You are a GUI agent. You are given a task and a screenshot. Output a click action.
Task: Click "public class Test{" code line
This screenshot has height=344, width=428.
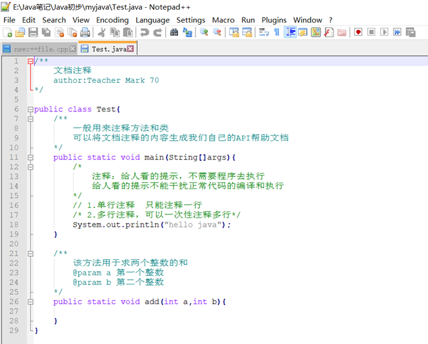[77, 109]
